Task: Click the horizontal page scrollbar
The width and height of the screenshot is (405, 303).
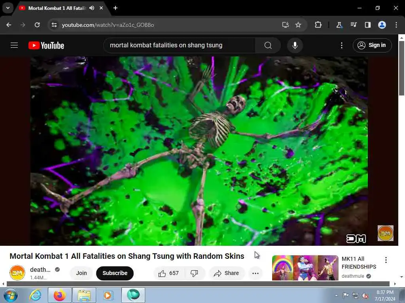Action: click(x=198, y=284)
